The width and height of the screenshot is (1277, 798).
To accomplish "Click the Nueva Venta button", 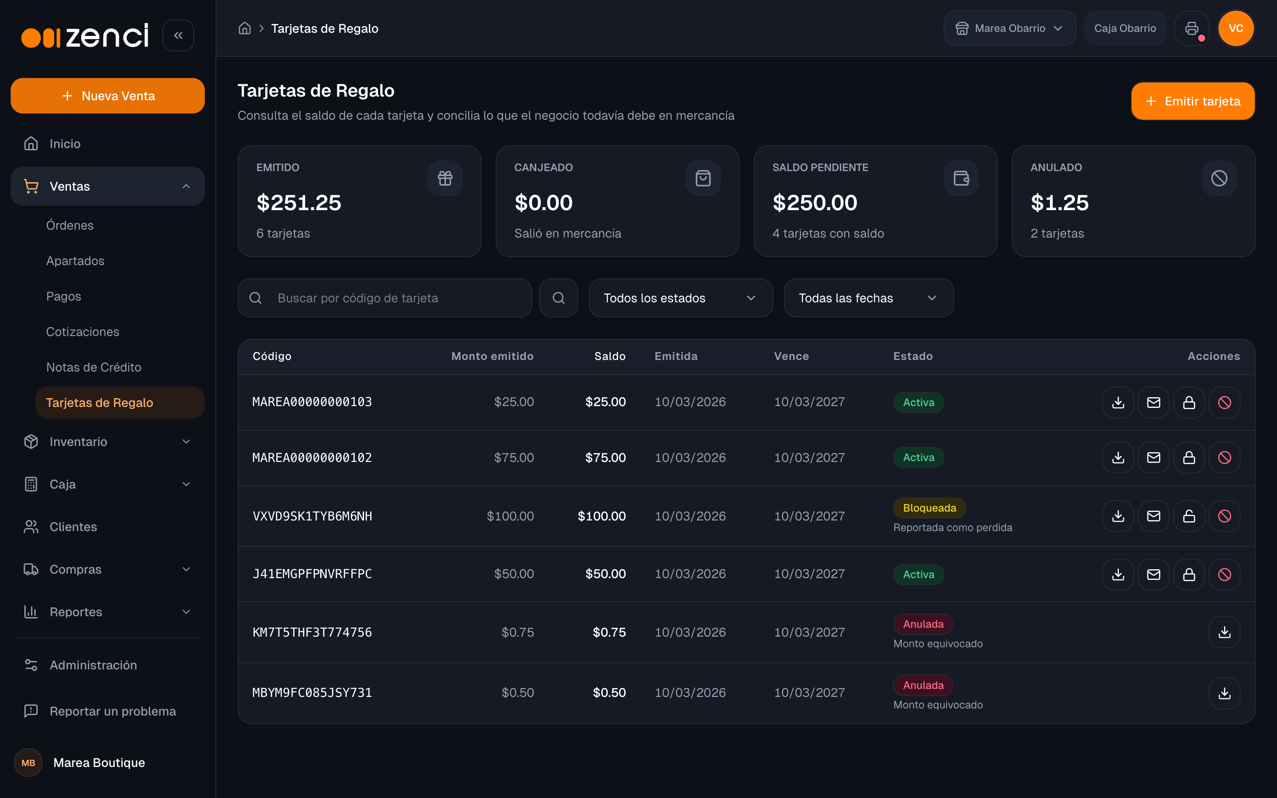I will click(x=108, y=95).
